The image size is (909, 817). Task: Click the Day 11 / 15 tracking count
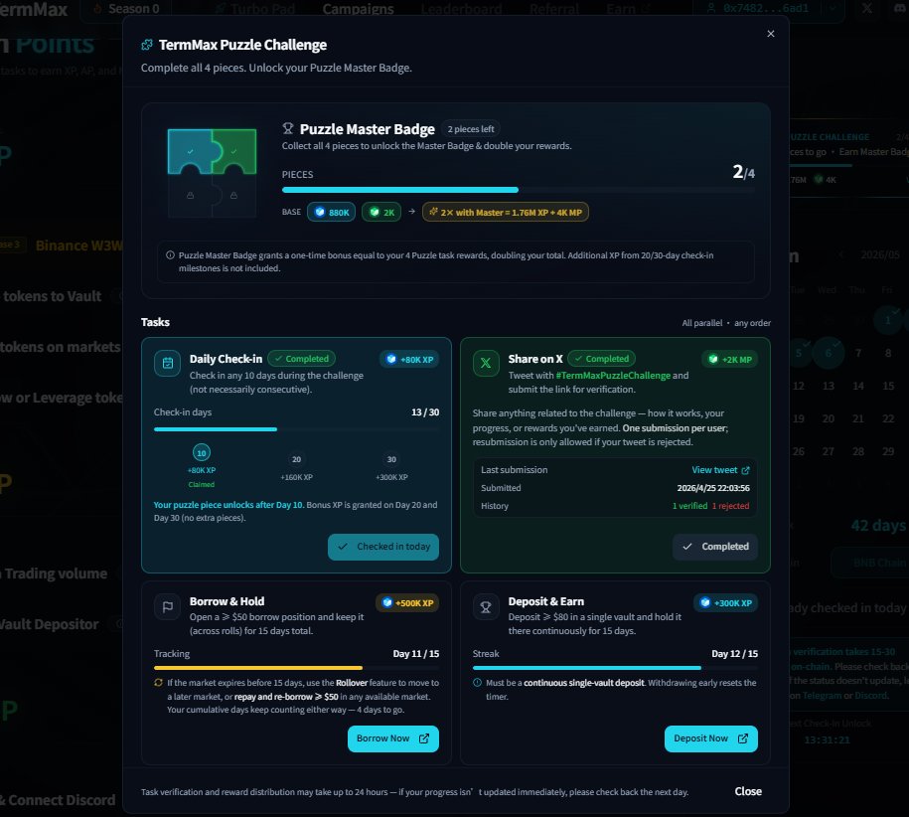click(x=415, y=654)
